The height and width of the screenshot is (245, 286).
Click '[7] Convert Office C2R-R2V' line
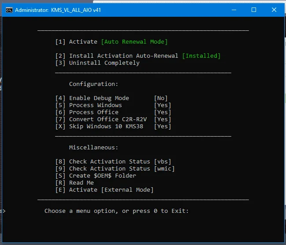101,119
